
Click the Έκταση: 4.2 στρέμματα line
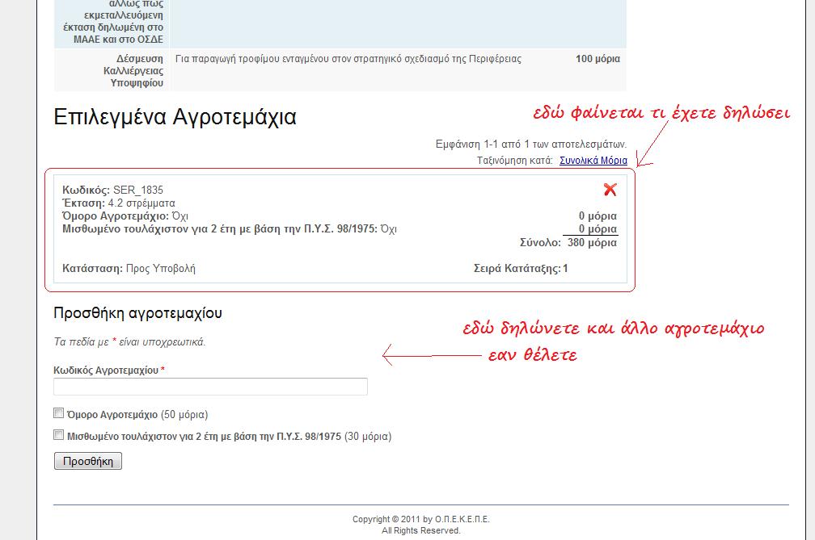pyautogui.click(x=118, y=203)
